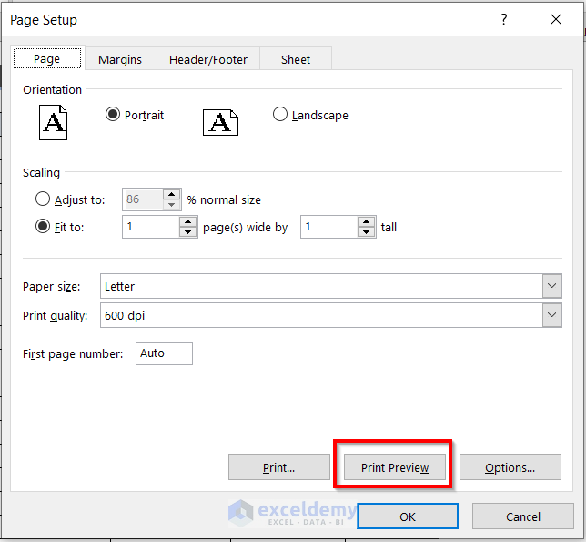Image resolution: width=586 pixels, height=542 pixels.
Task: Increase pages wide spinner value
Action: pos(187,222)
